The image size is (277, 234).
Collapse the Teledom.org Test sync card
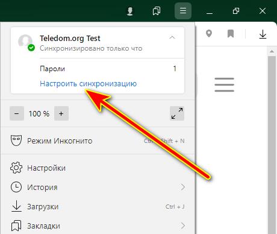172,37
